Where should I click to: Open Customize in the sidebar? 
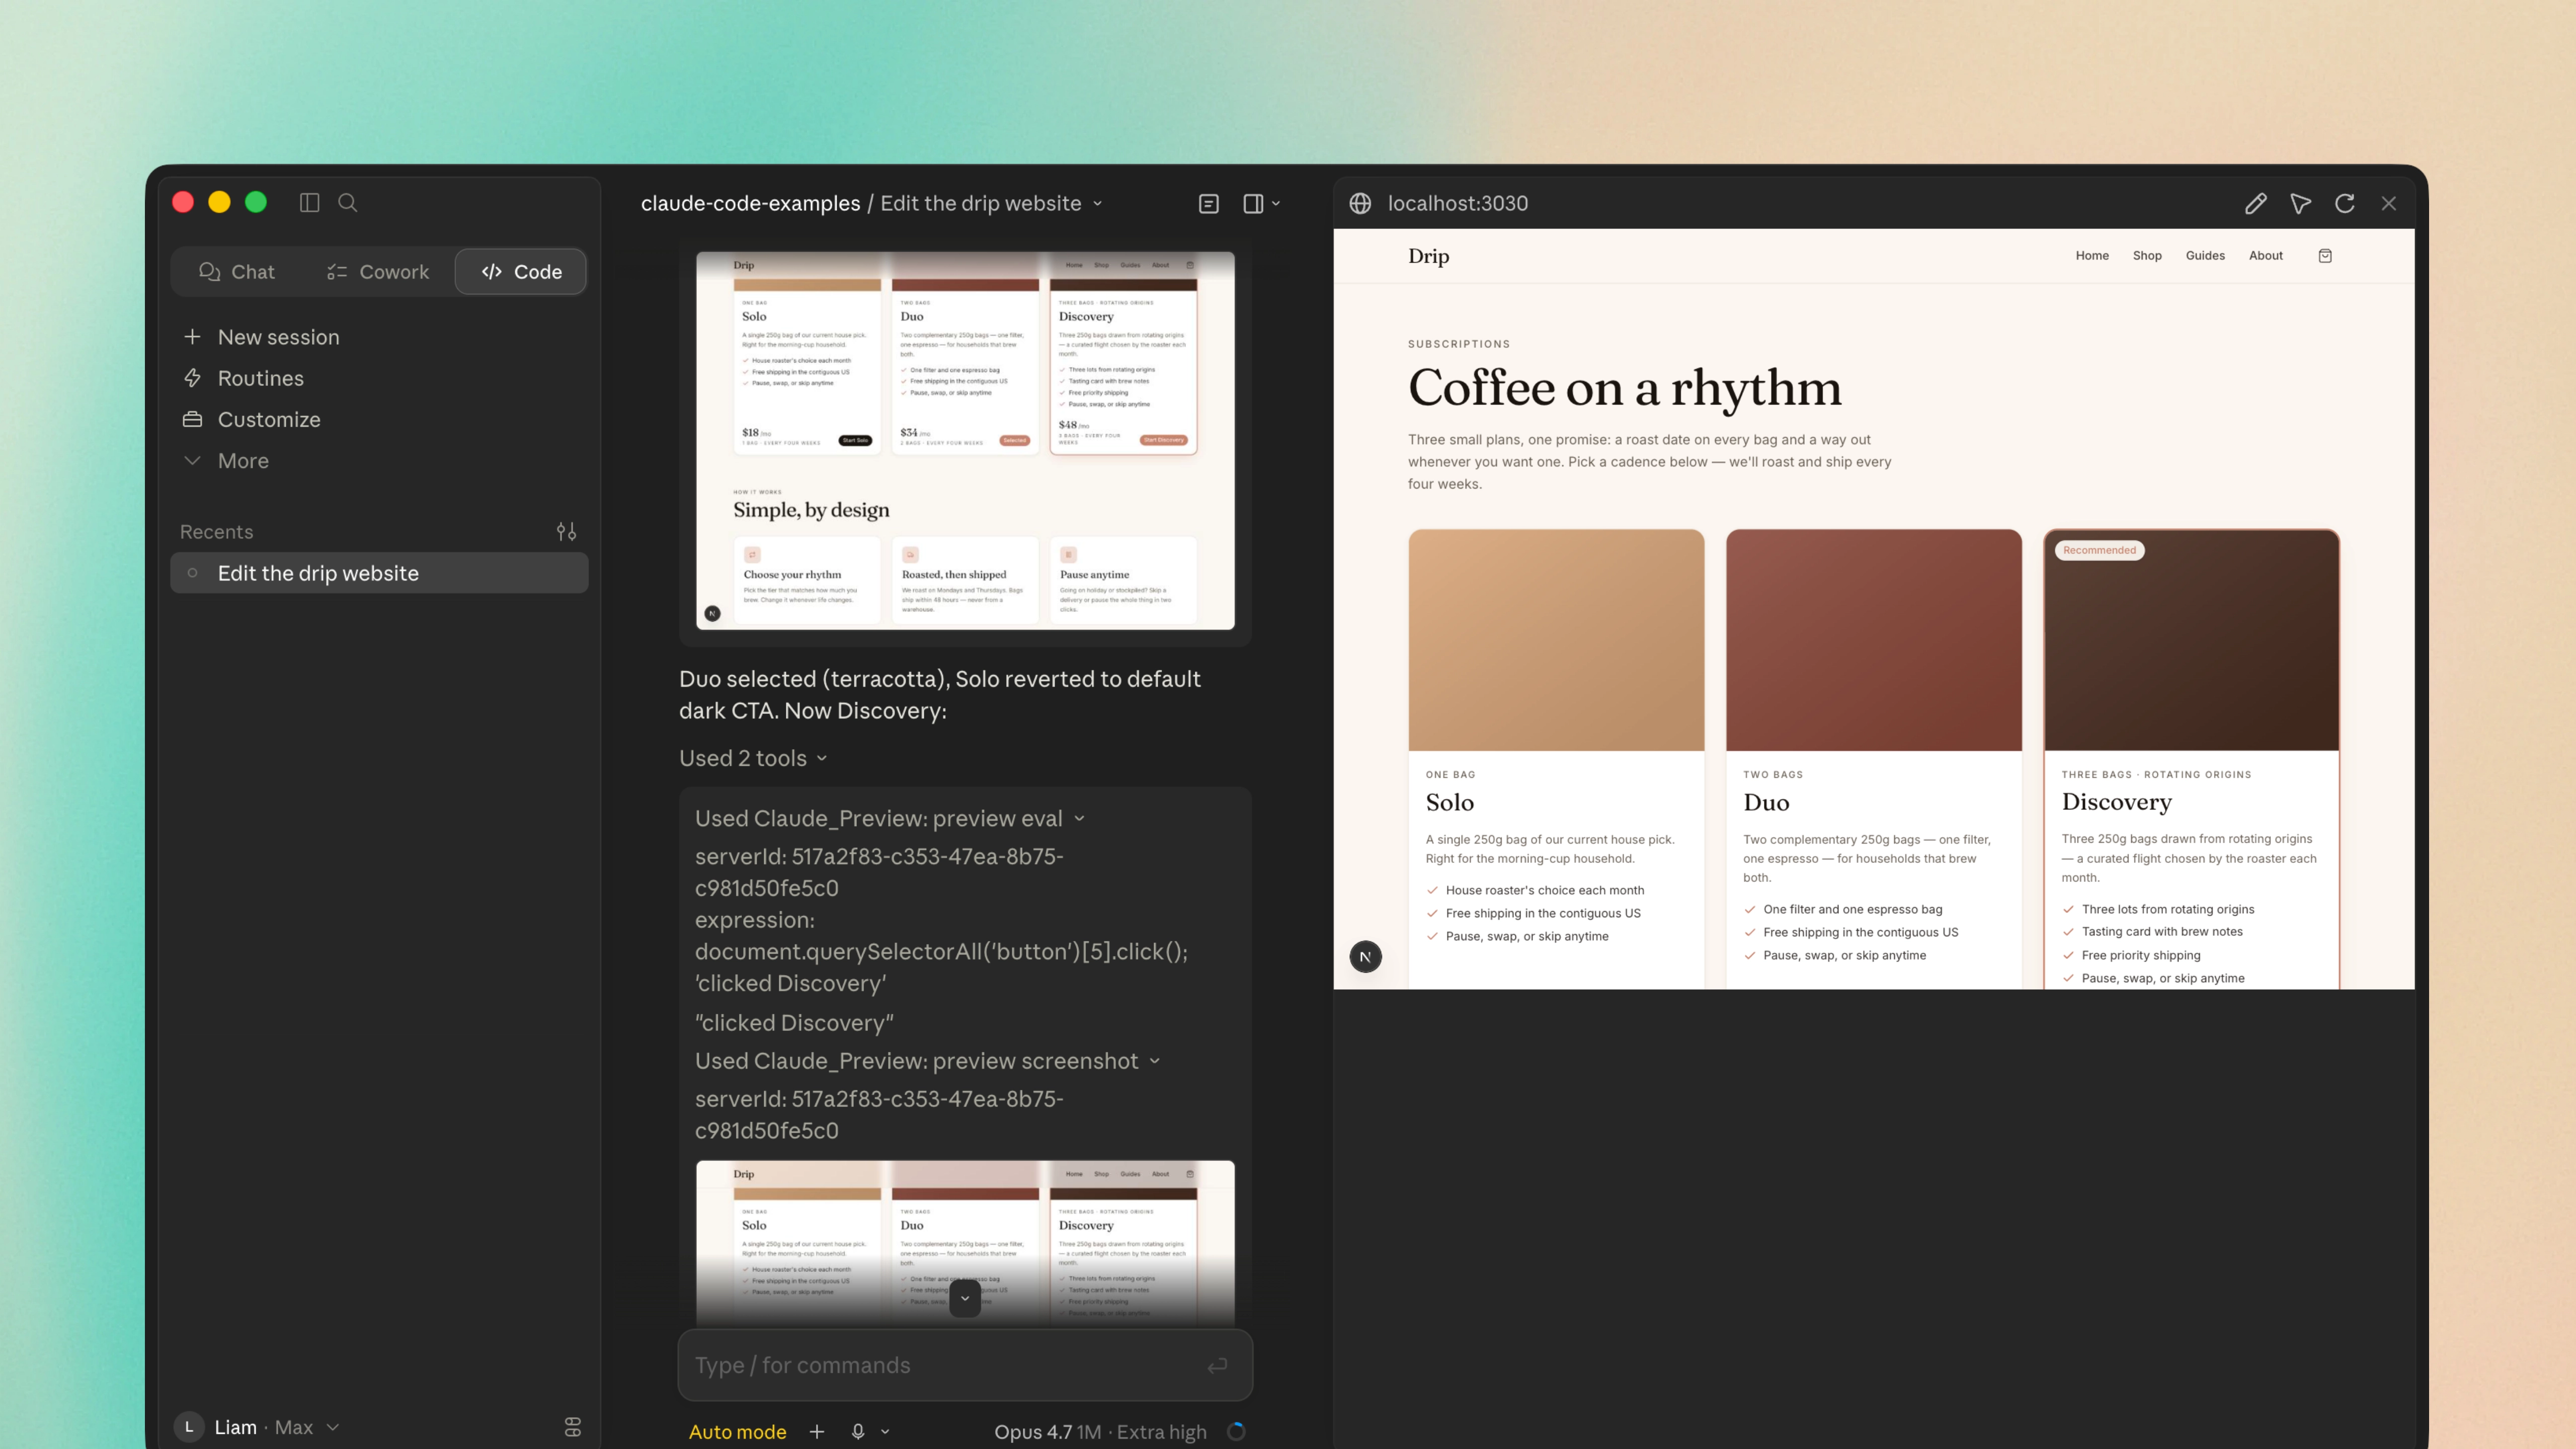[269, 419]
